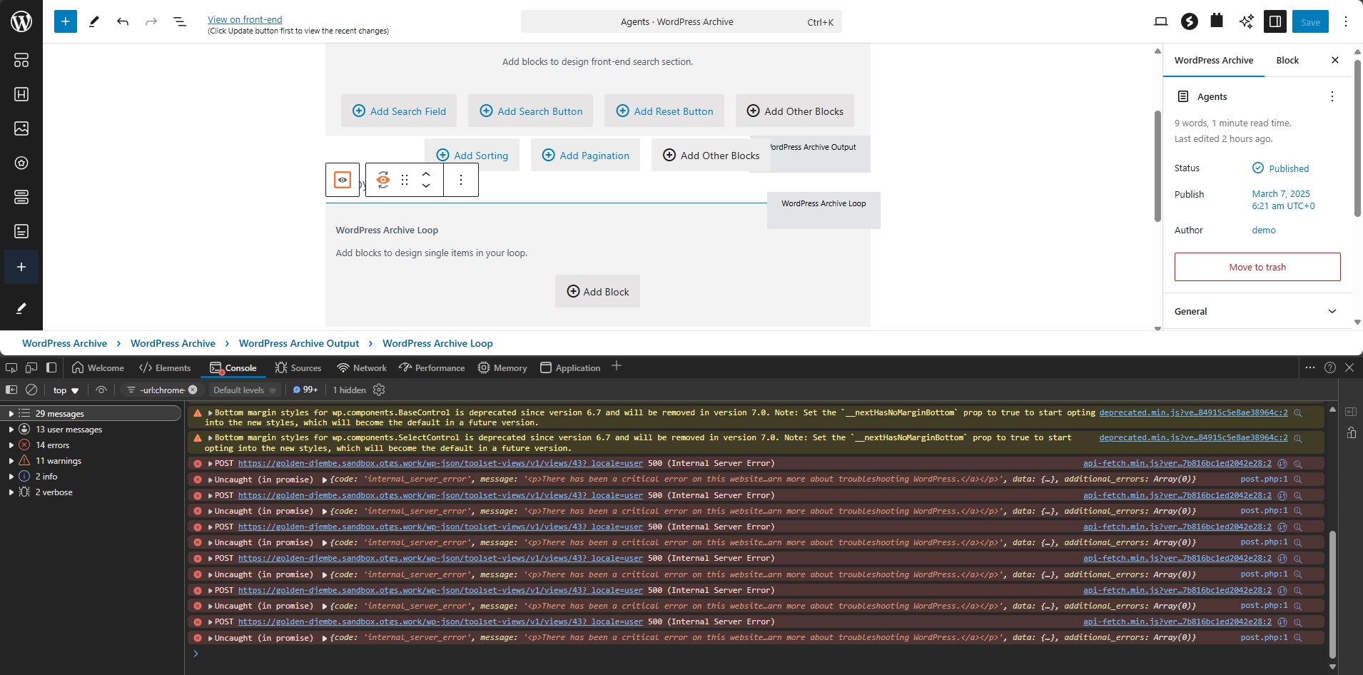Move the selected block up
The width and height of the screenshot is (1363, 675).
click(x=426, y=173)
